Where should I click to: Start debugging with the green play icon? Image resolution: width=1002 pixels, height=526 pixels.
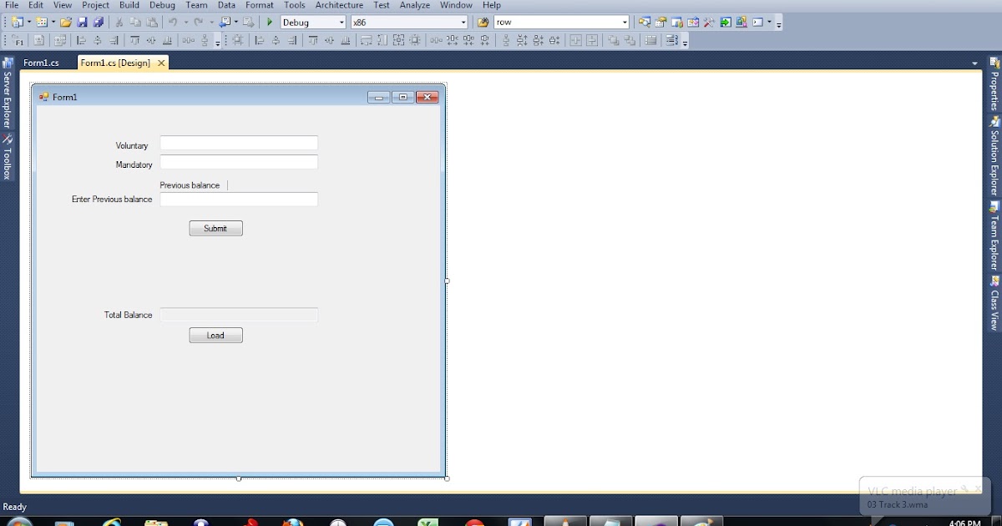click(x=270, y=23)
